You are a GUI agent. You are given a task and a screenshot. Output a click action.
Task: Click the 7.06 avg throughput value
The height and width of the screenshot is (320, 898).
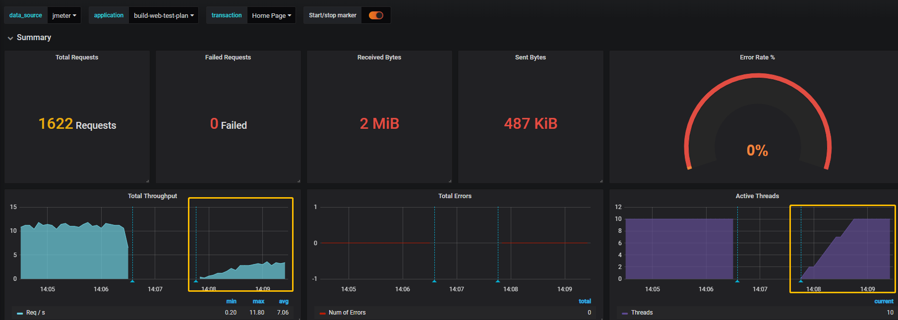coord(283,313)
